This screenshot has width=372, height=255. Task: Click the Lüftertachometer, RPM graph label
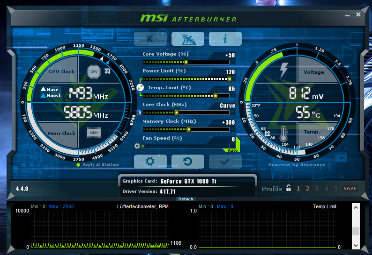click(x=143, y=206)
